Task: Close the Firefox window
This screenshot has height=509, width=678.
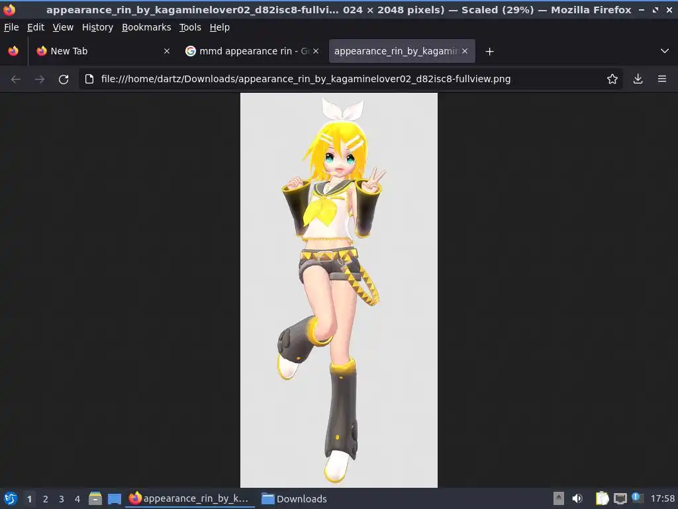Action: [669, 9]
